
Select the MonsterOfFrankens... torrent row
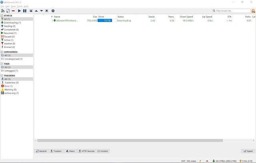(x=145, y=20)
